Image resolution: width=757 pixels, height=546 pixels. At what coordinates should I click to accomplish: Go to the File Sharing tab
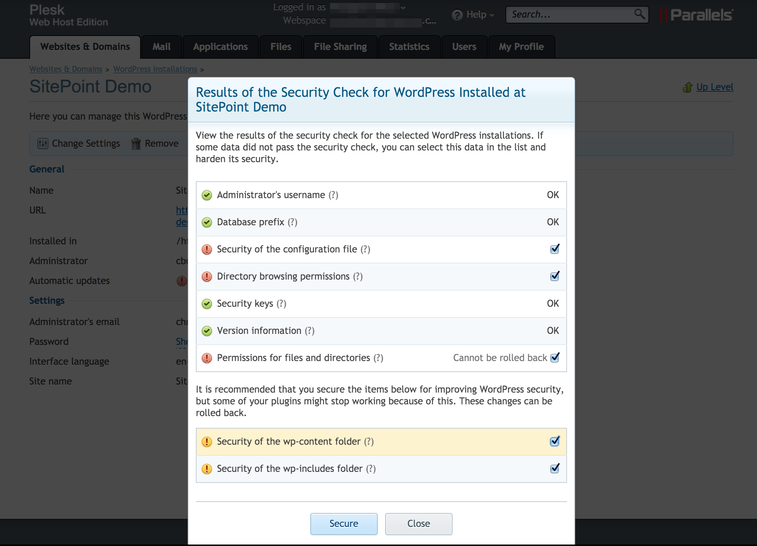point(340,47)
